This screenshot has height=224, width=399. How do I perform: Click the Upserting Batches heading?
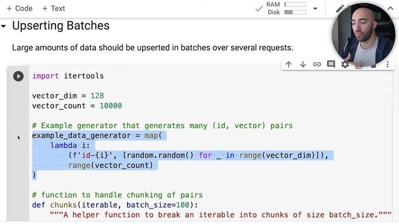(x=61, y=26)
